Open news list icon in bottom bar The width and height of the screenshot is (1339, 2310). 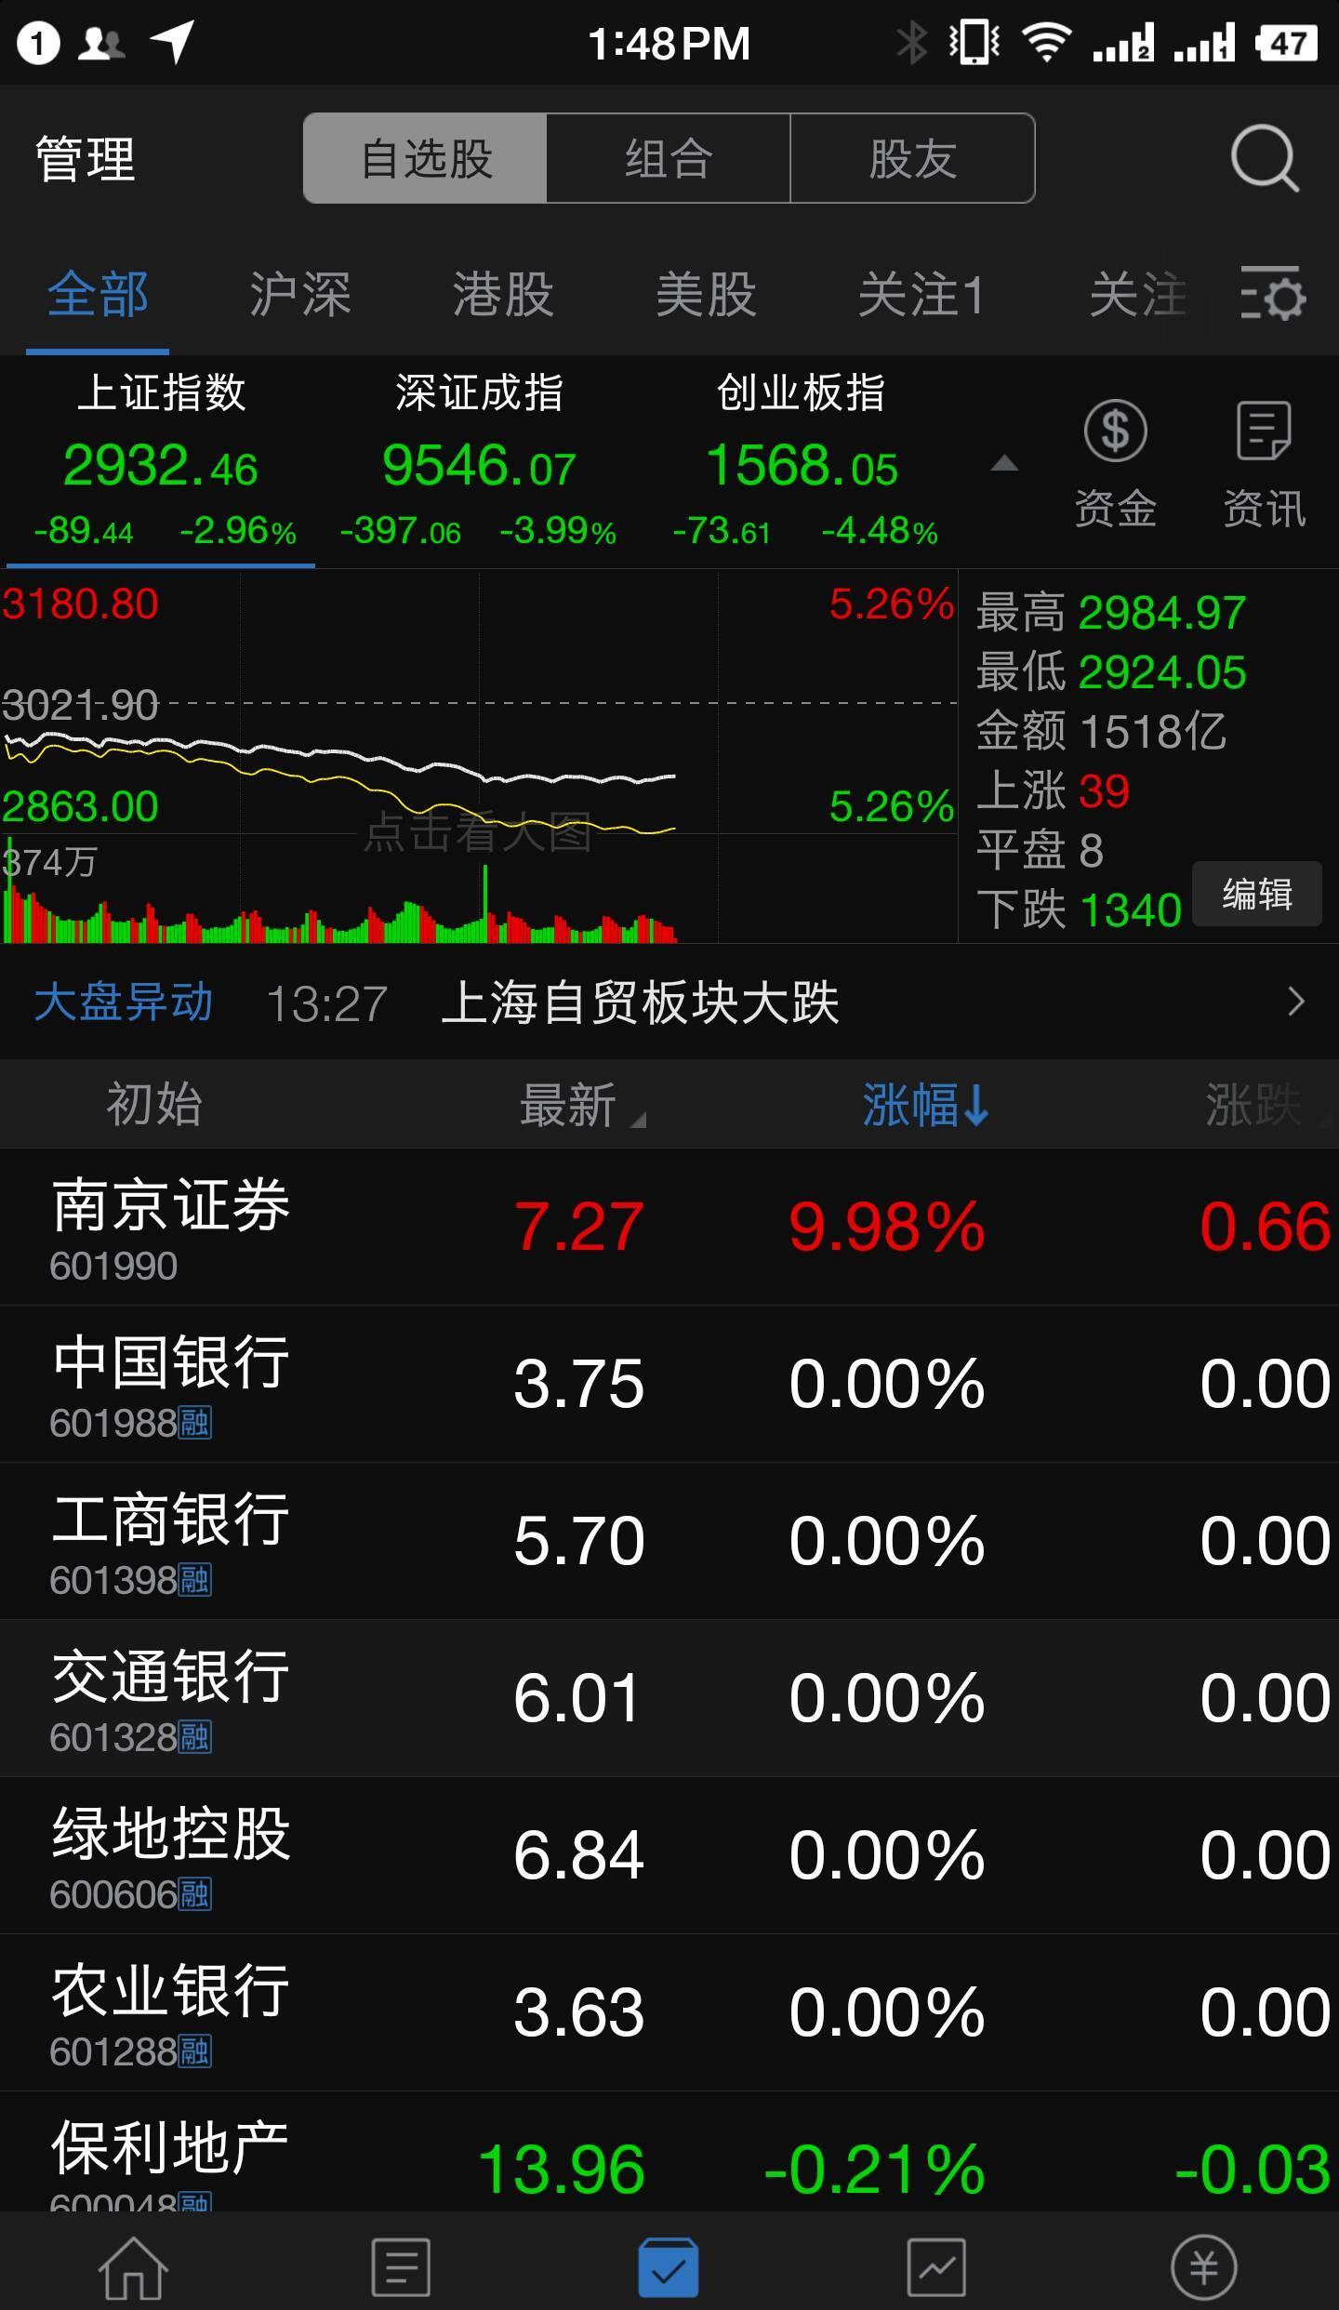point(401,2267)
